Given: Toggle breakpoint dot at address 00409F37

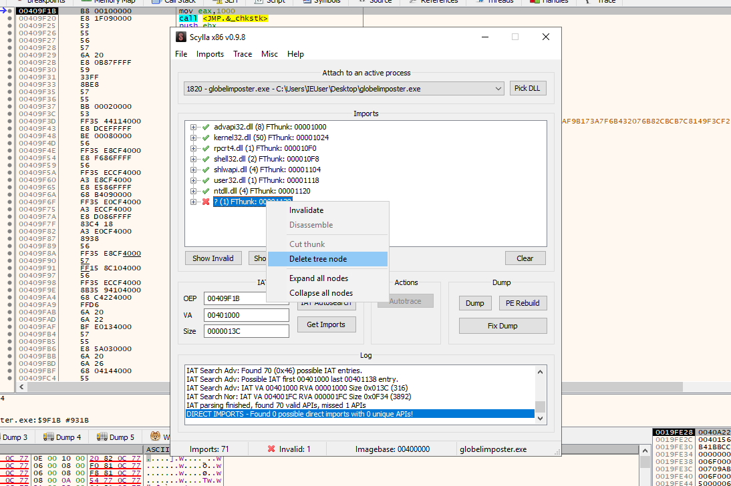Looking at the screenshot, I should point(9,107).
